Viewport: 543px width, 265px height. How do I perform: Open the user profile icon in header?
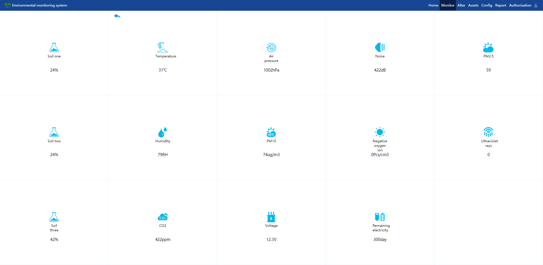pyautogui.click(x=536, y=5)
